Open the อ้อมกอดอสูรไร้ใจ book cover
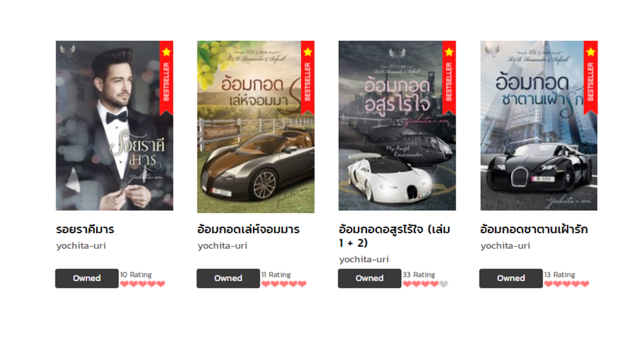Screen dimensions: 631x356 [397, 125]
